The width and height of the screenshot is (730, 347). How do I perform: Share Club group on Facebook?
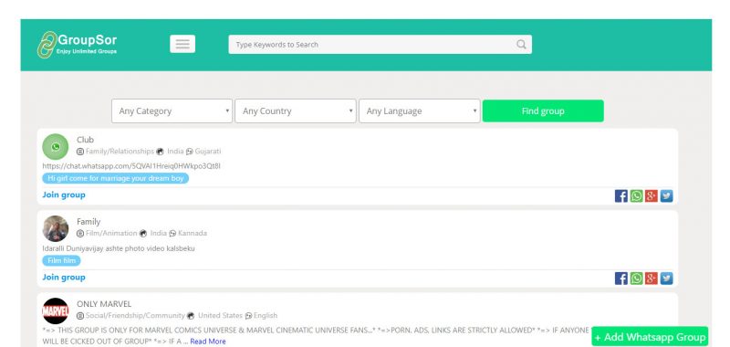(621, 196)
